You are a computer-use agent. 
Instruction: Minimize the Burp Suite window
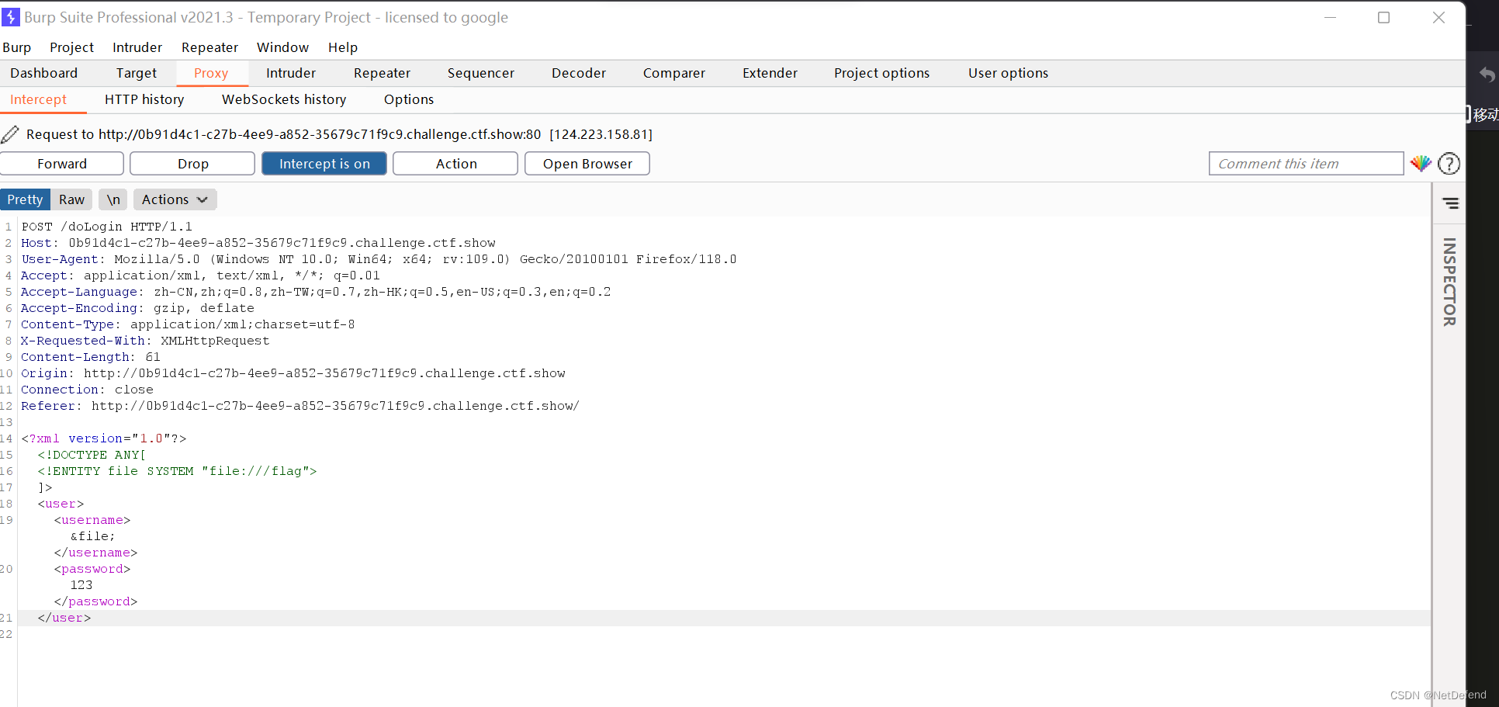click(x=1330, y=17)
